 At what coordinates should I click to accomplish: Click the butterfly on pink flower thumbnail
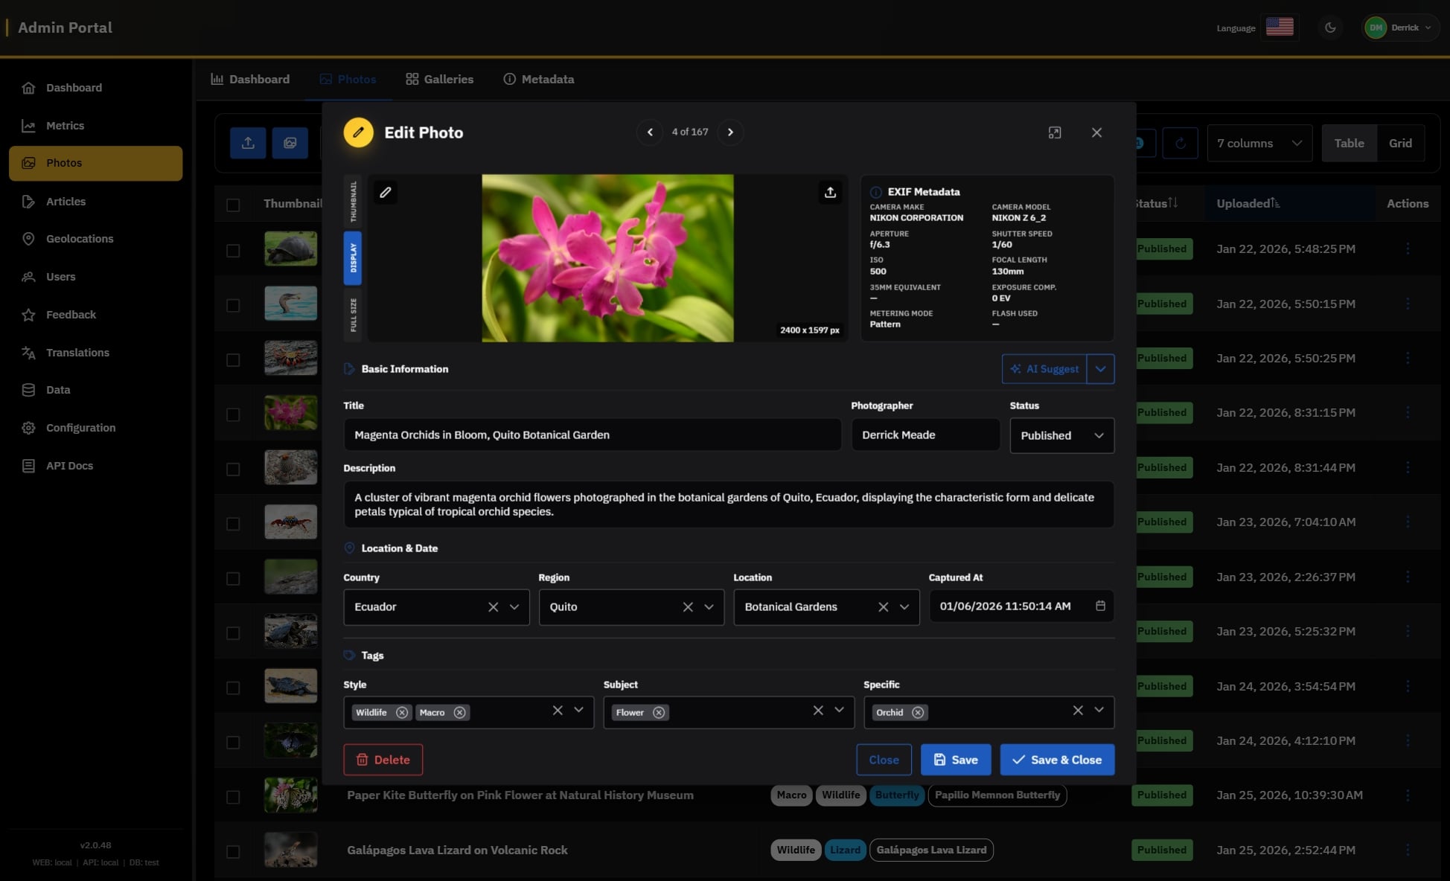[290, 795]
